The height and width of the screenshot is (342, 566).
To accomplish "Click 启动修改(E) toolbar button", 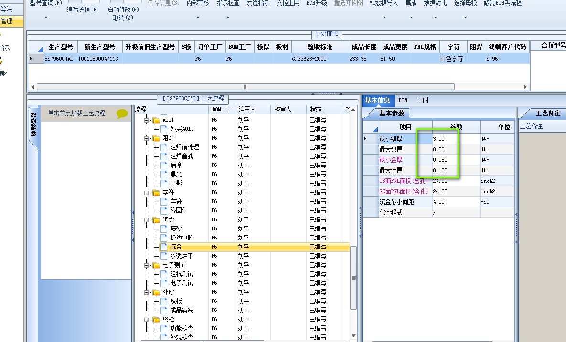I will (x=123, y=10).
